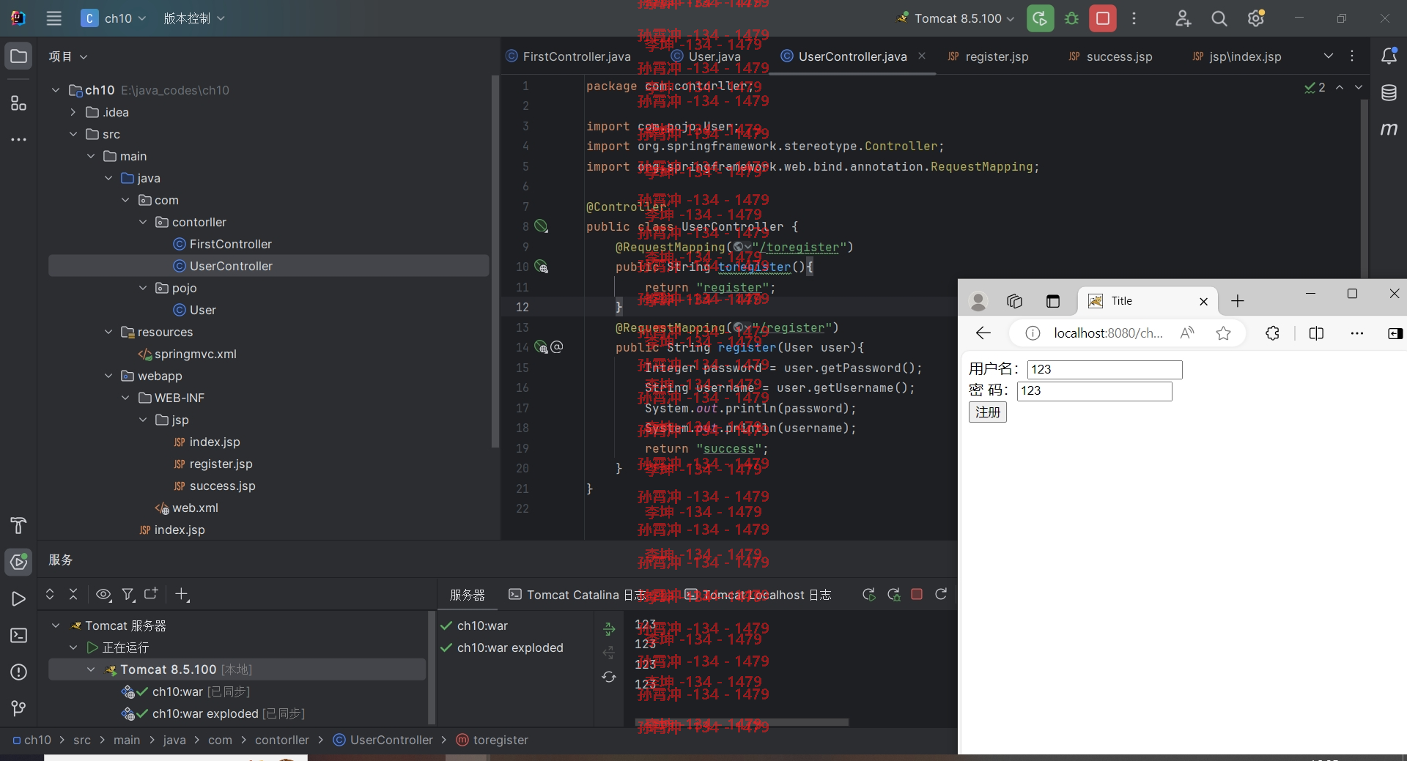
Task: Select User class in project tree
Action: click(x=194, y=310)
